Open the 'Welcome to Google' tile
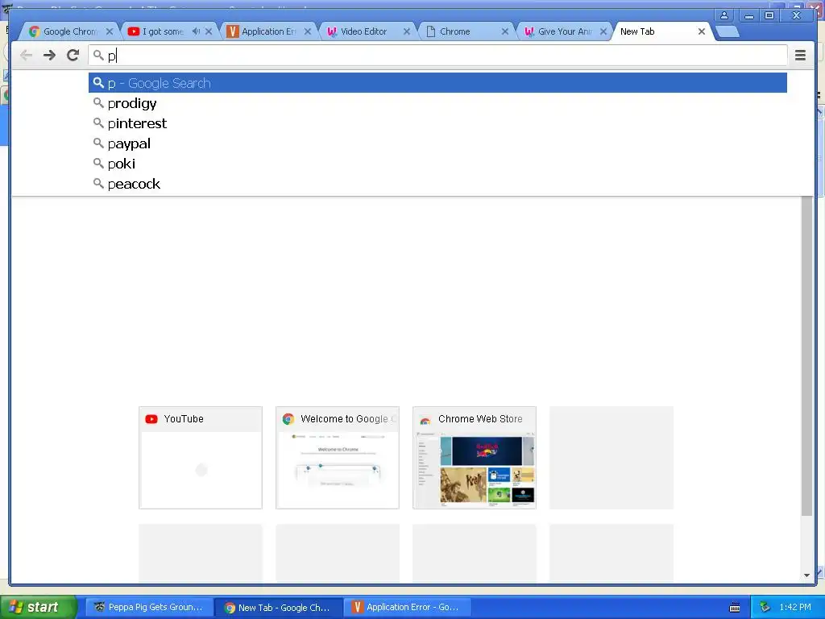 [338, 458]
